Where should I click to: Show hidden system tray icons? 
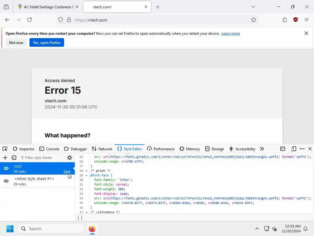pos(257,229)
